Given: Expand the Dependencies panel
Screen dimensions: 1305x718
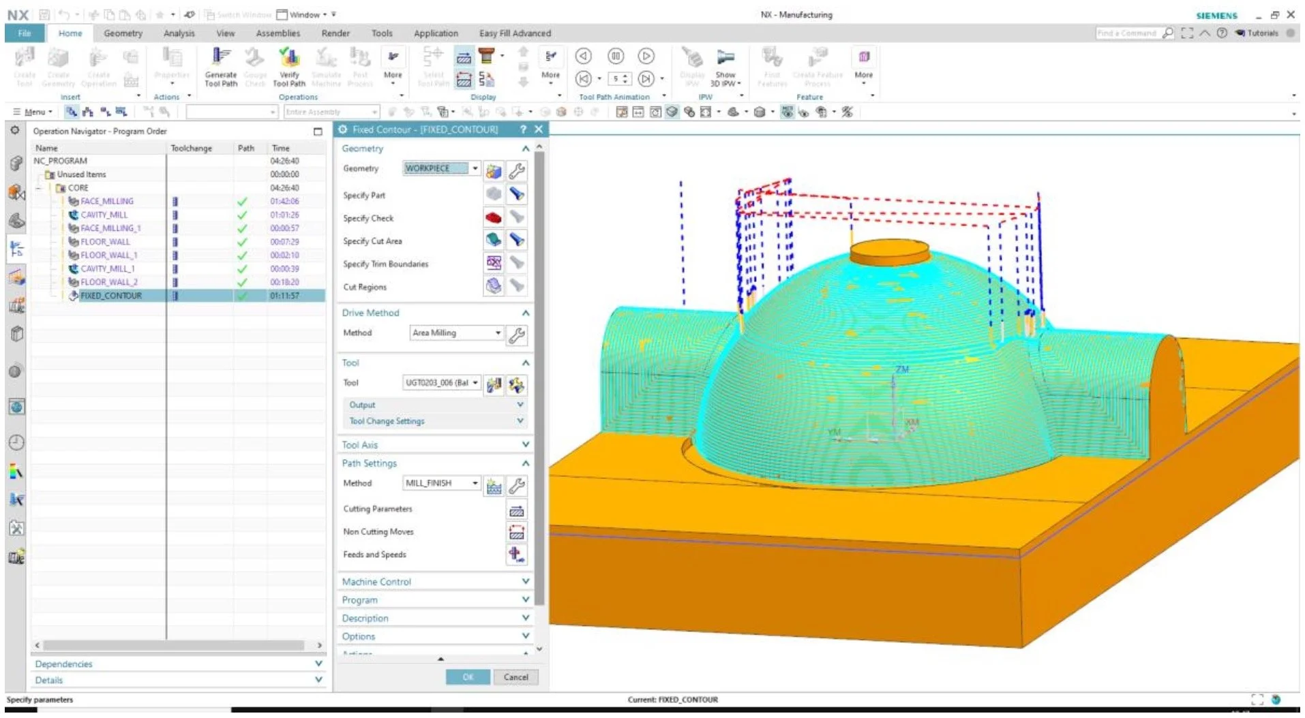Looking at the screenshot, I should (x=178, y=664).
